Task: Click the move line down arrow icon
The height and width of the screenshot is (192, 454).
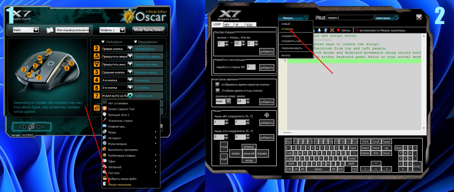Action: tap(319, 30)
